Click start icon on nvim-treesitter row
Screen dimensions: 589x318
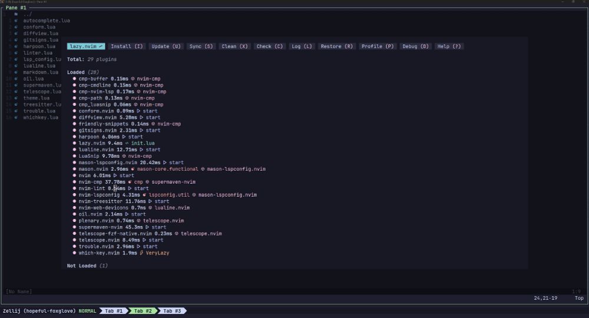click(150, 201)
